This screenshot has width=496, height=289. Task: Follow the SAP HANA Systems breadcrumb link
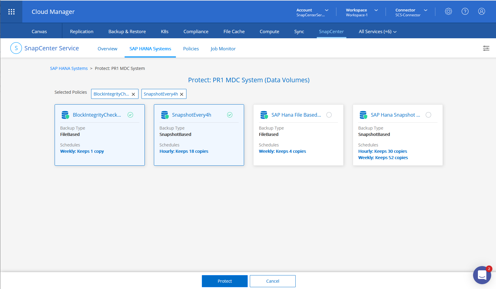(x=69, y=68)
